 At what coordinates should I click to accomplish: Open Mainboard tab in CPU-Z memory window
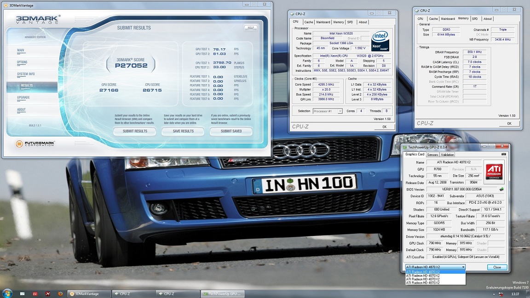coord(448,18)
